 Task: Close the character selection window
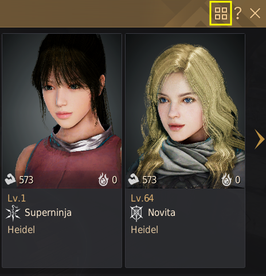click(255, 13)
